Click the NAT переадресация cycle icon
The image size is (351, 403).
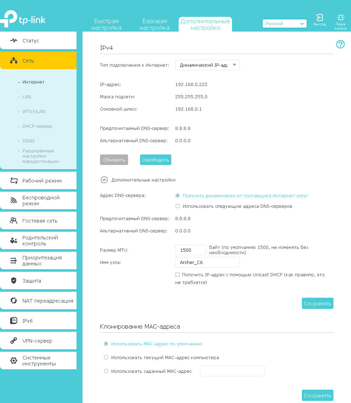tap(14, 300)
